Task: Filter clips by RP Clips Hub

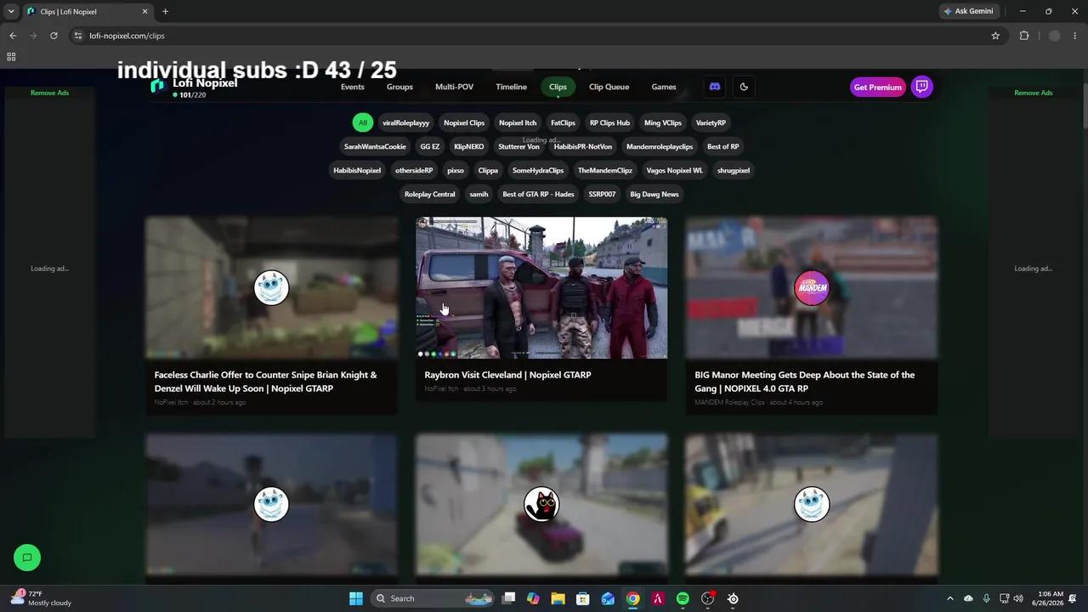Action: click(609, 122)
